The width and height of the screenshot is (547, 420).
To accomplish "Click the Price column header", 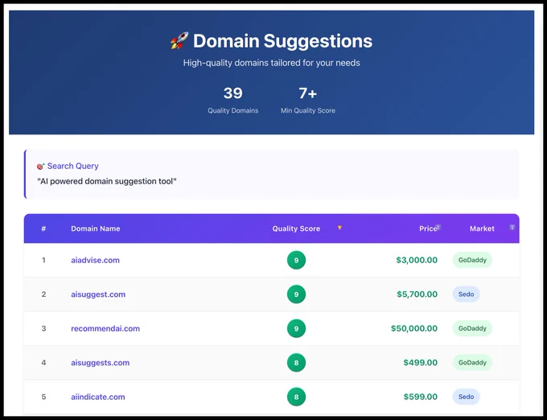I will coord(428,229).
